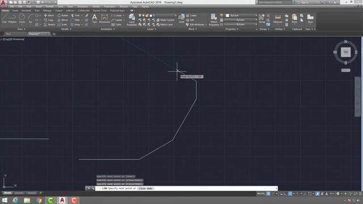Open the Manage ribbon tab
The image size is (363, 204).
47,10
